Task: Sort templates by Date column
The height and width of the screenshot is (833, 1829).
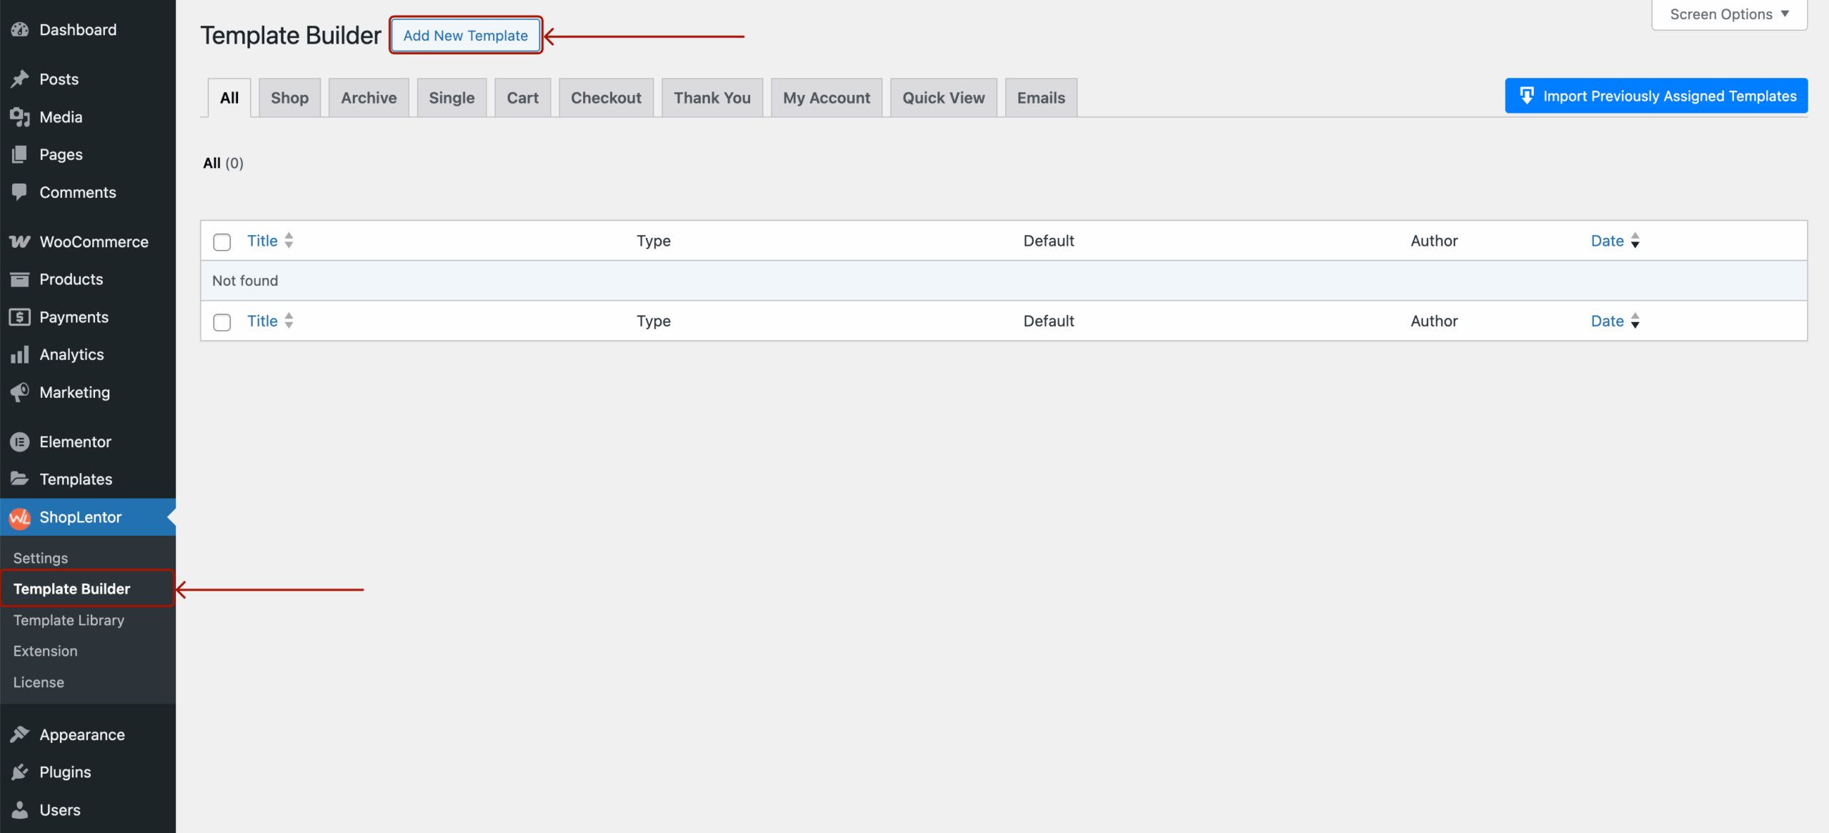Action: (x=1605, y=241)
